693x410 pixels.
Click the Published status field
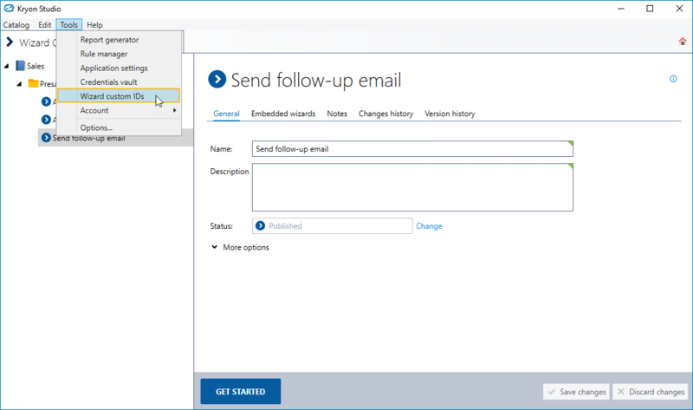point(333,226)
